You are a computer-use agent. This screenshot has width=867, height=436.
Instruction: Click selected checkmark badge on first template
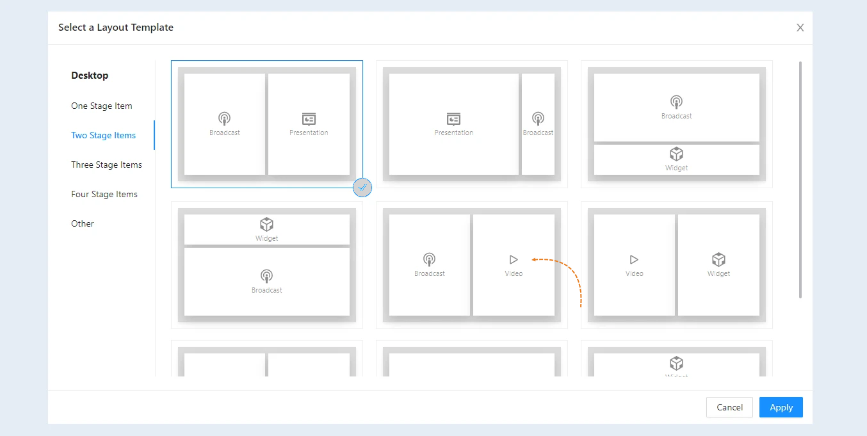[362, 188]
